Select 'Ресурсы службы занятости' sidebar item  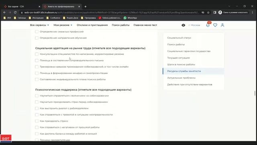[194, 71]
